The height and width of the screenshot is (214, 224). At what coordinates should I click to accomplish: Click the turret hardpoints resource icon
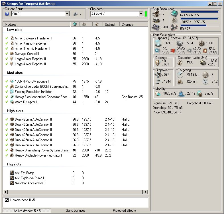(x=156, y=14)
